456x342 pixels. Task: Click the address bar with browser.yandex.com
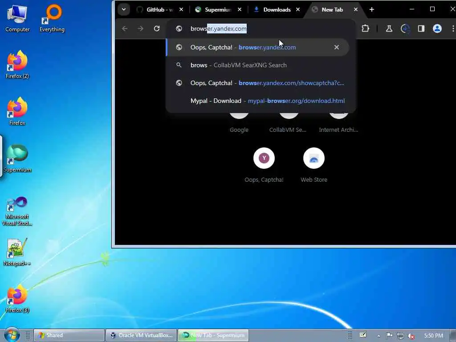click(x=261, y=28)
